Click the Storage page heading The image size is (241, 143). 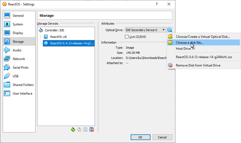click(x=47, y=15)
